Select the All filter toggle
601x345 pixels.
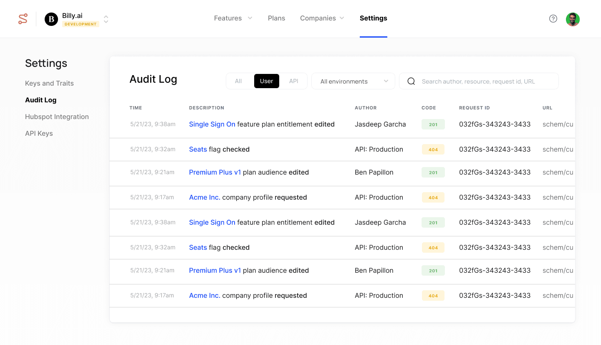click(x=238, y=81)
